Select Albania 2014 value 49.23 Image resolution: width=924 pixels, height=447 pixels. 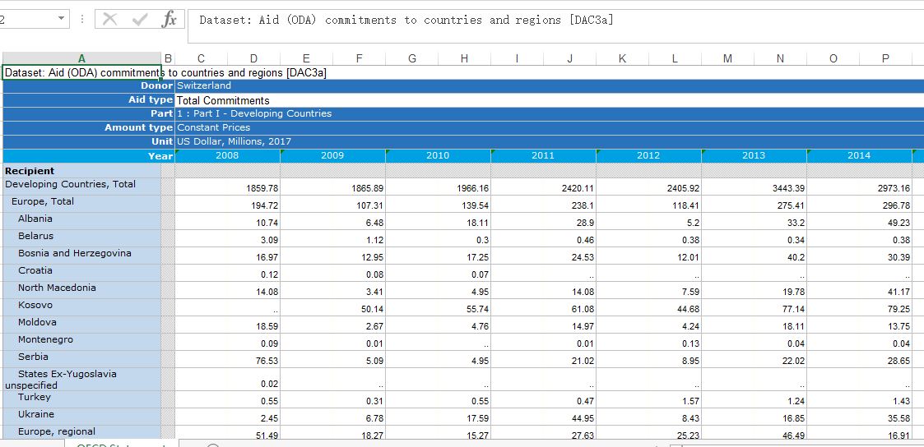[x=859, y=223]
